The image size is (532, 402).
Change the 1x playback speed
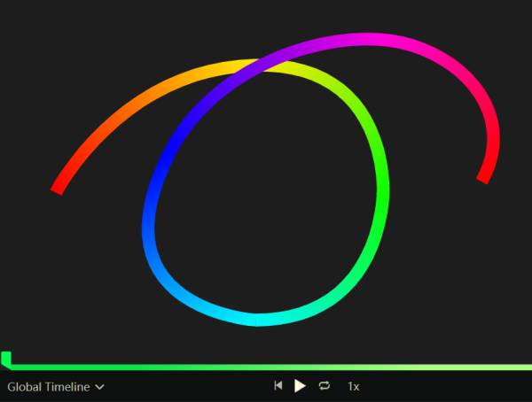coord(353,386)
